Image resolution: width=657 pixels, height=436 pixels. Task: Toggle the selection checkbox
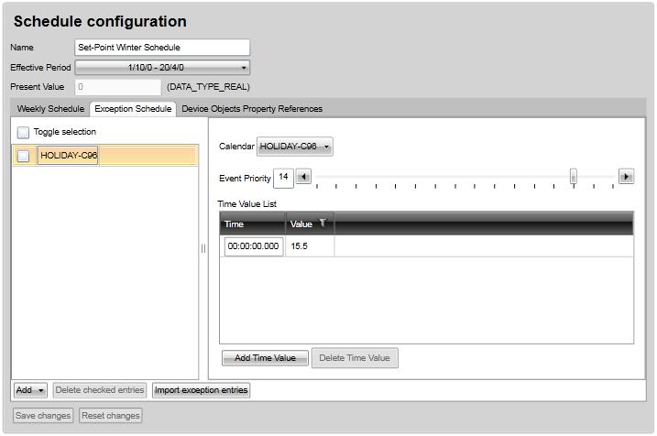pos(23,132)
